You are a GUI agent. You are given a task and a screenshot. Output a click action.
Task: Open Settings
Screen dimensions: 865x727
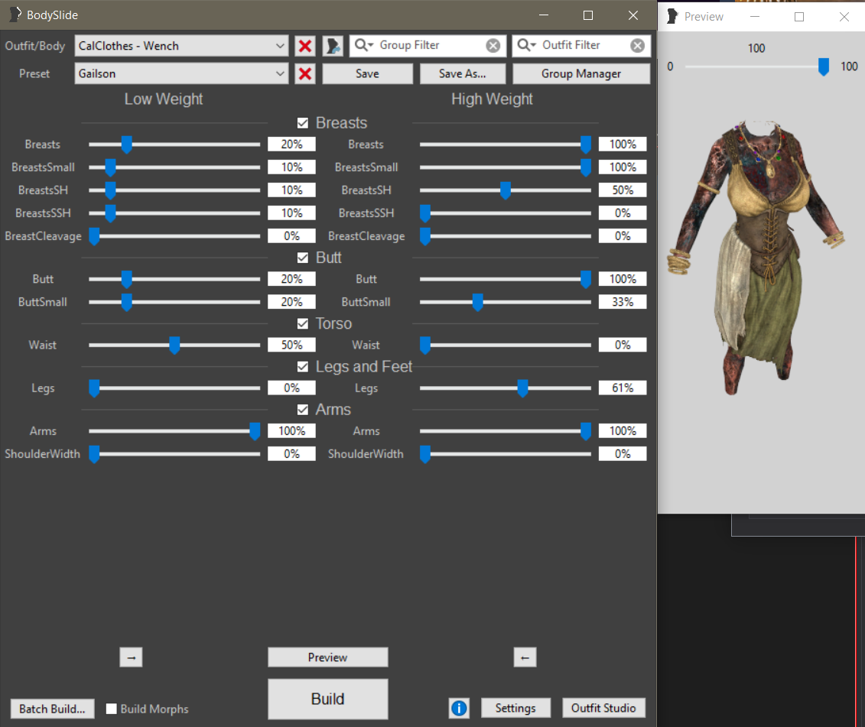(x=515, y=708)
